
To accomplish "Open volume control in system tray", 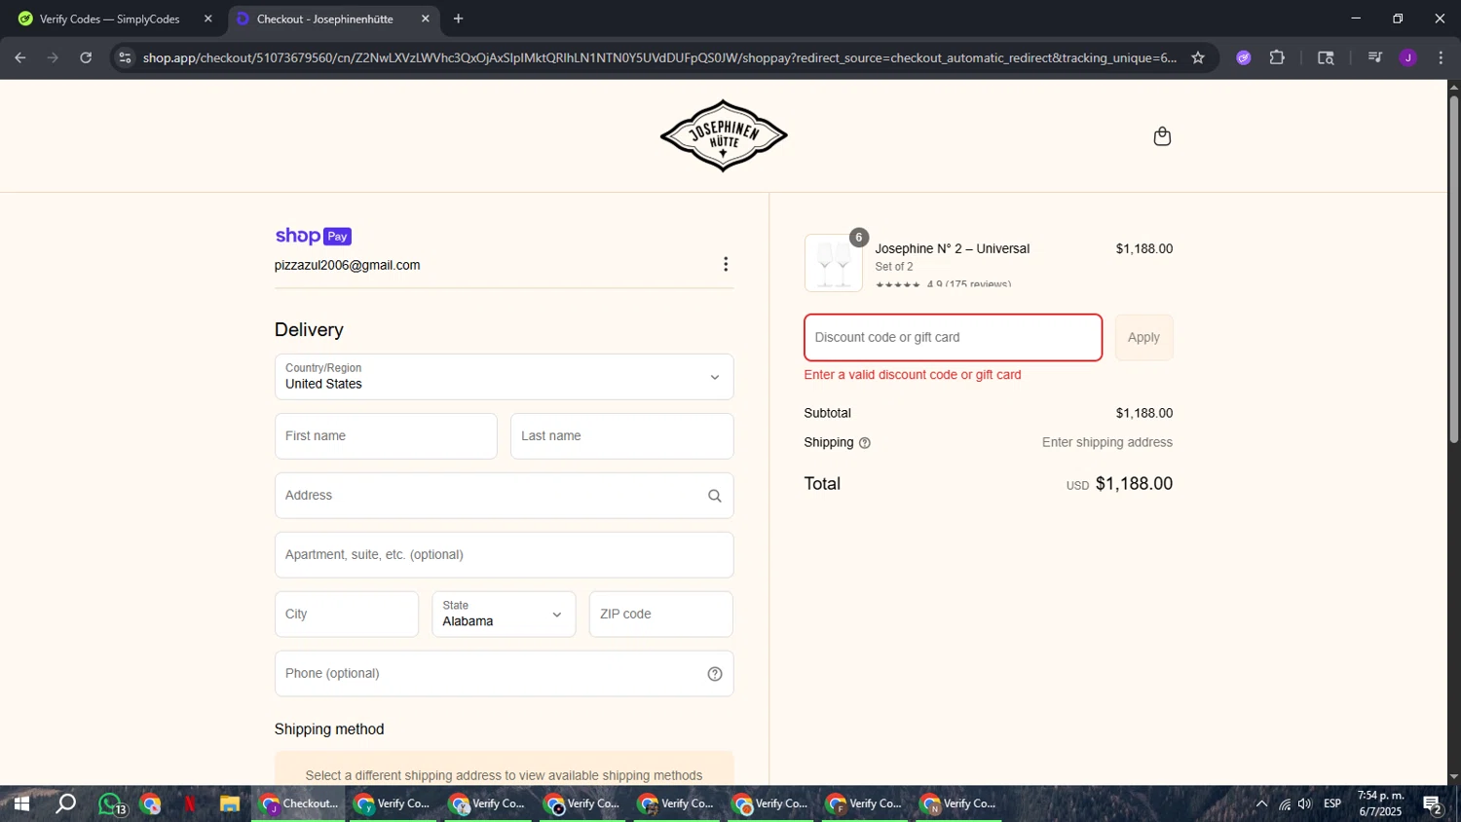I will coord(1305,804).
